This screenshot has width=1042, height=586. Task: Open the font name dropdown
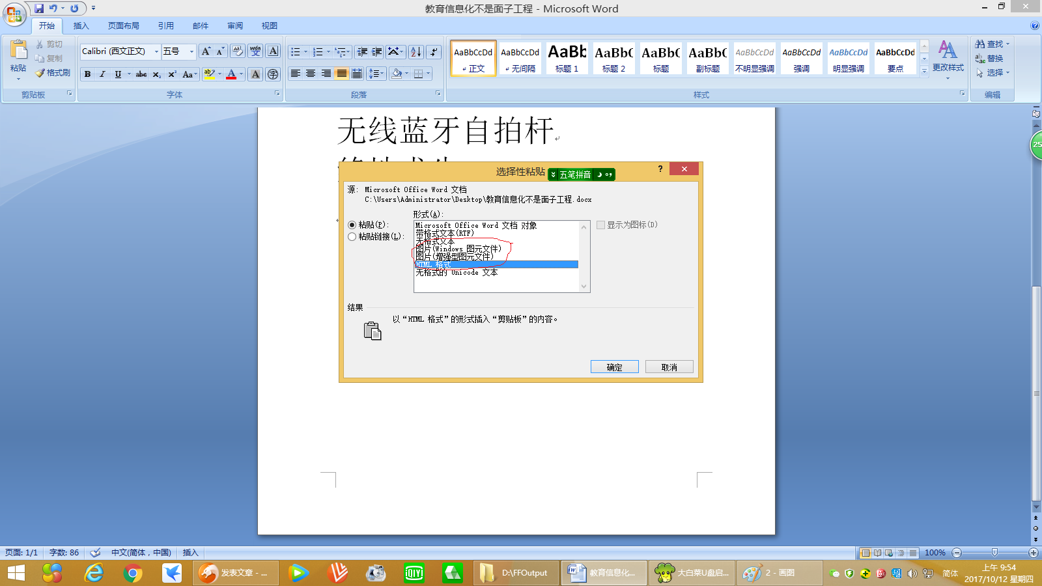click(x=156, y=51)
